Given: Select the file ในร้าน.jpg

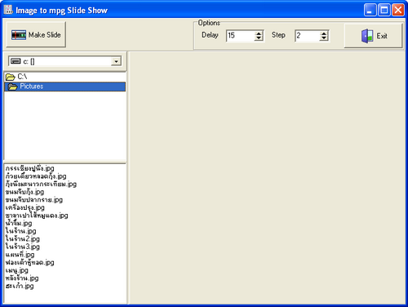Looking at the screenshot, I should click(x=20, y=231).
